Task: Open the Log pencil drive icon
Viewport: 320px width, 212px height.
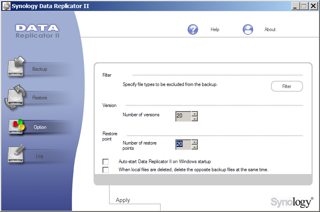Action: [x=16, y=154]
